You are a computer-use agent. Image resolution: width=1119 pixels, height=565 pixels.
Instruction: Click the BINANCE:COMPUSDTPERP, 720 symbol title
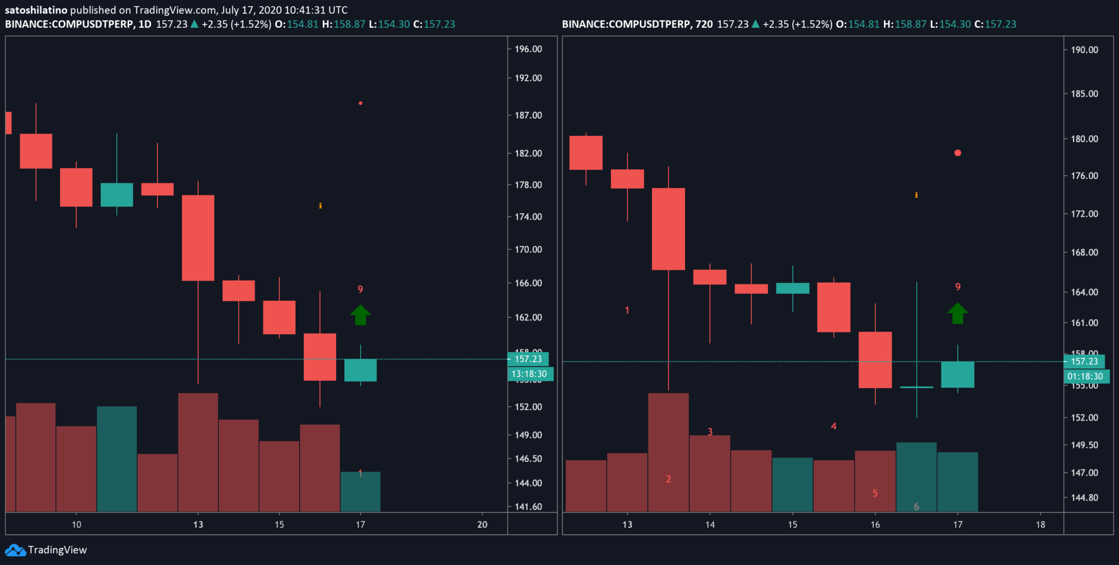[x=637, y=24]
